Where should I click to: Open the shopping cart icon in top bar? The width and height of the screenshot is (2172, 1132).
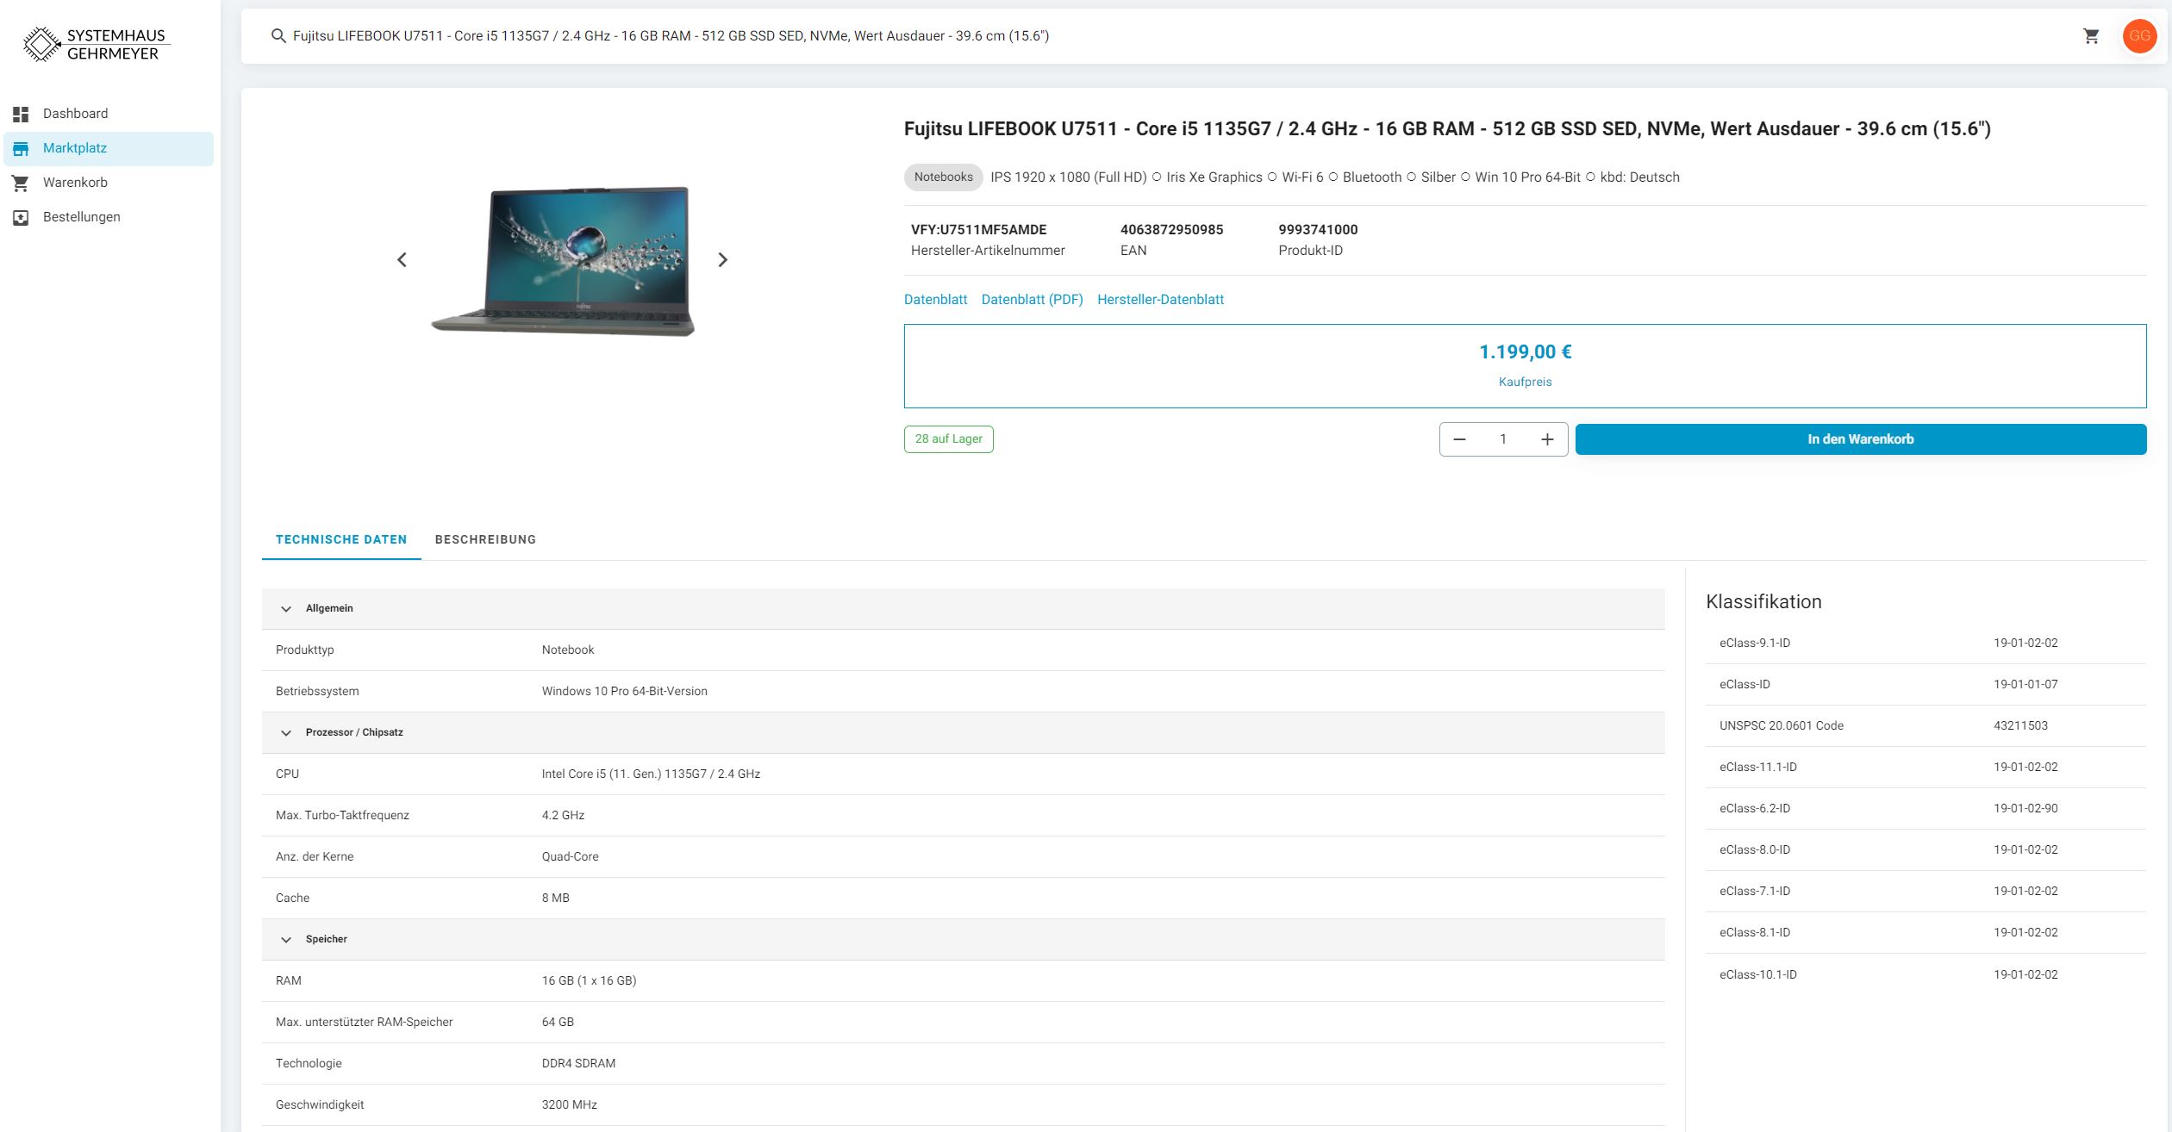2091,36
